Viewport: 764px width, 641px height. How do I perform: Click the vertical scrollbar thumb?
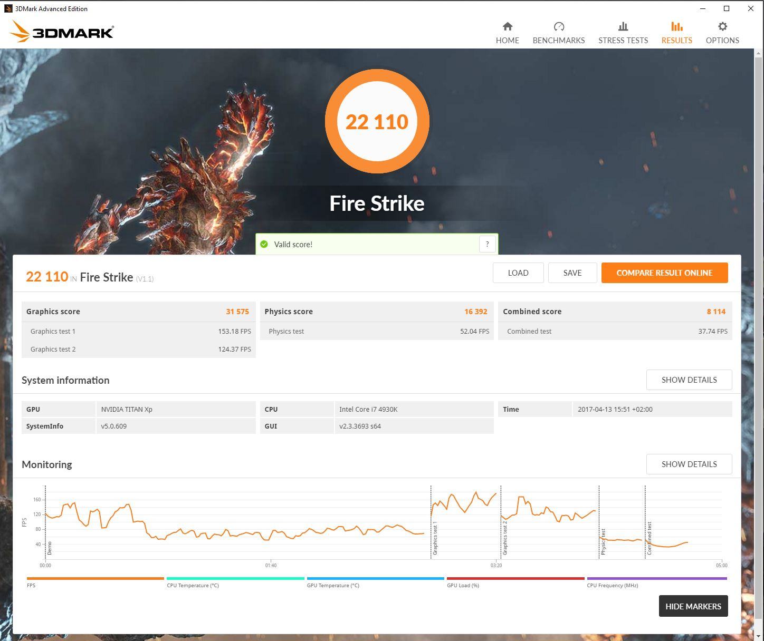point(759,338)
